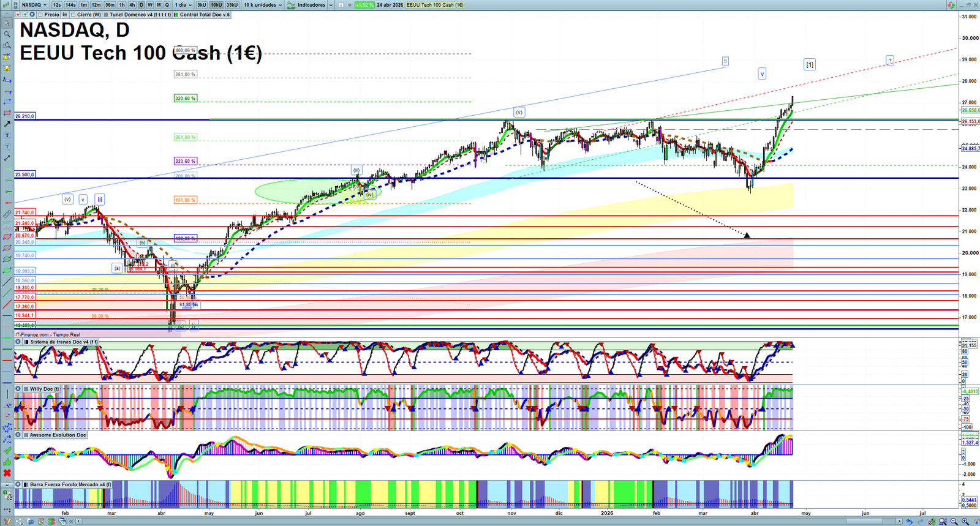Click the blue circle X icon beside Precio
Screen dimensions: 980x526
click(32, 15)
